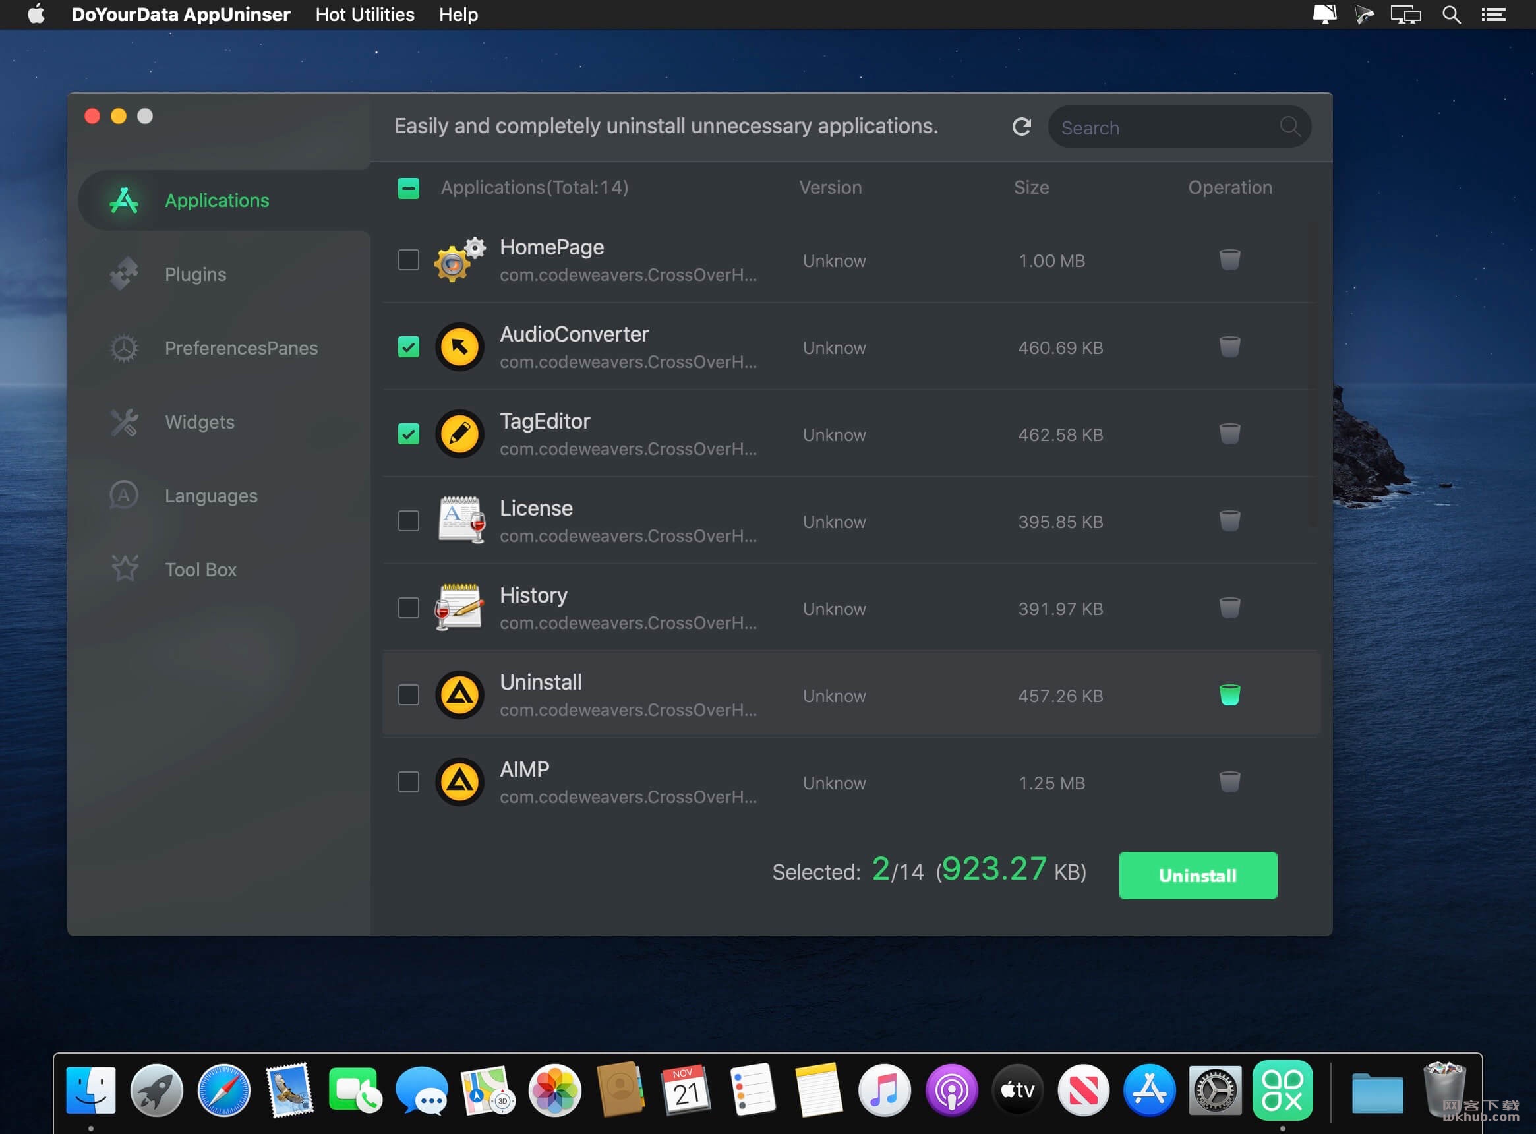
Task: Open Launchpad rocket in the Dock
Action: (x=156, y=1090)
